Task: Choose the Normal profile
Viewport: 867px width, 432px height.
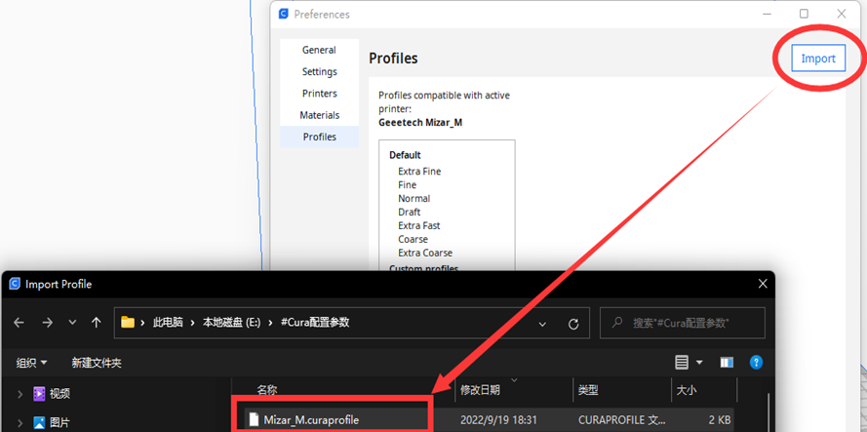Action: [414, 198]
